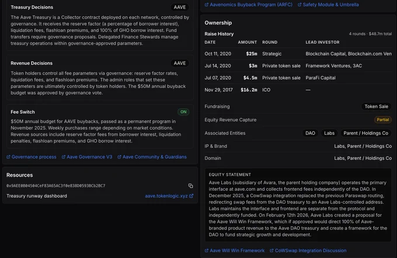Select the Jul 14, 2020 raise date

coord(218,66)
